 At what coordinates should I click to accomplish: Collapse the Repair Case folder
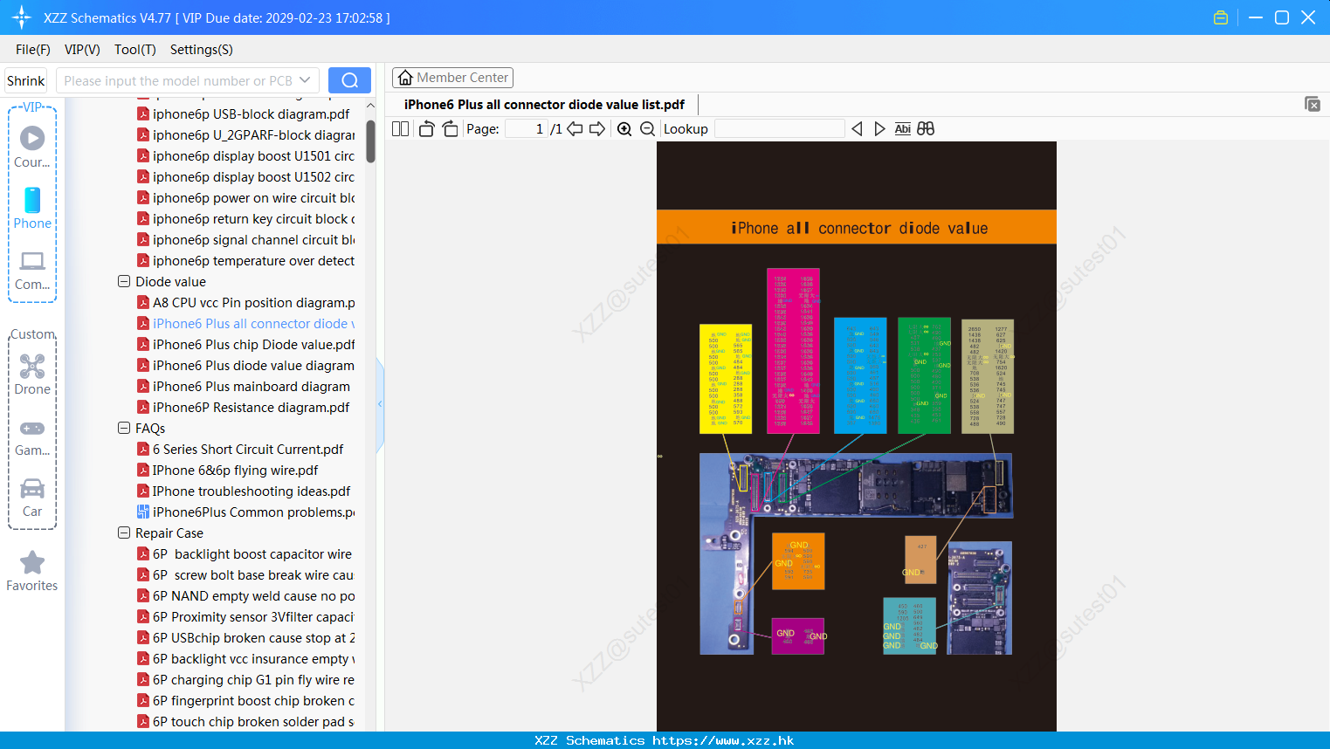[x=124, y=533]
